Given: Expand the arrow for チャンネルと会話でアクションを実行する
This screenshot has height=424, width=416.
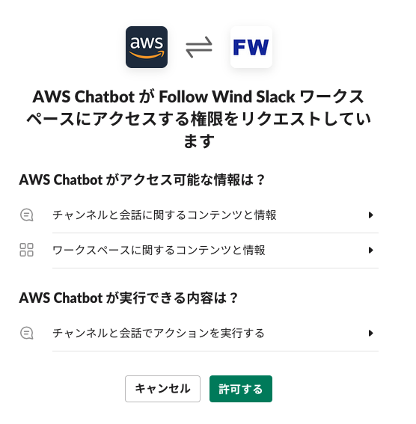Looking at the screenshot, I should [370, 334].
